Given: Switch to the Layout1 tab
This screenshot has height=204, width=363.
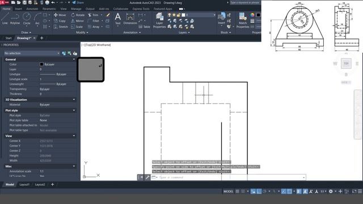Looking at the screenshot, I should 24,185.
